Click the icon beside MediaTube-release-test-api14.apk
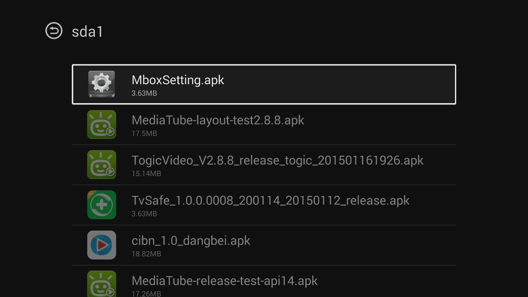 point(101,284)
